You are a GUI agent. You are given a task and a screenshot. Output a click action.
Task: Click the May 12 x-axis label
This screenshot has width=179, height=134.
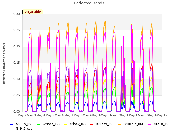115,115
